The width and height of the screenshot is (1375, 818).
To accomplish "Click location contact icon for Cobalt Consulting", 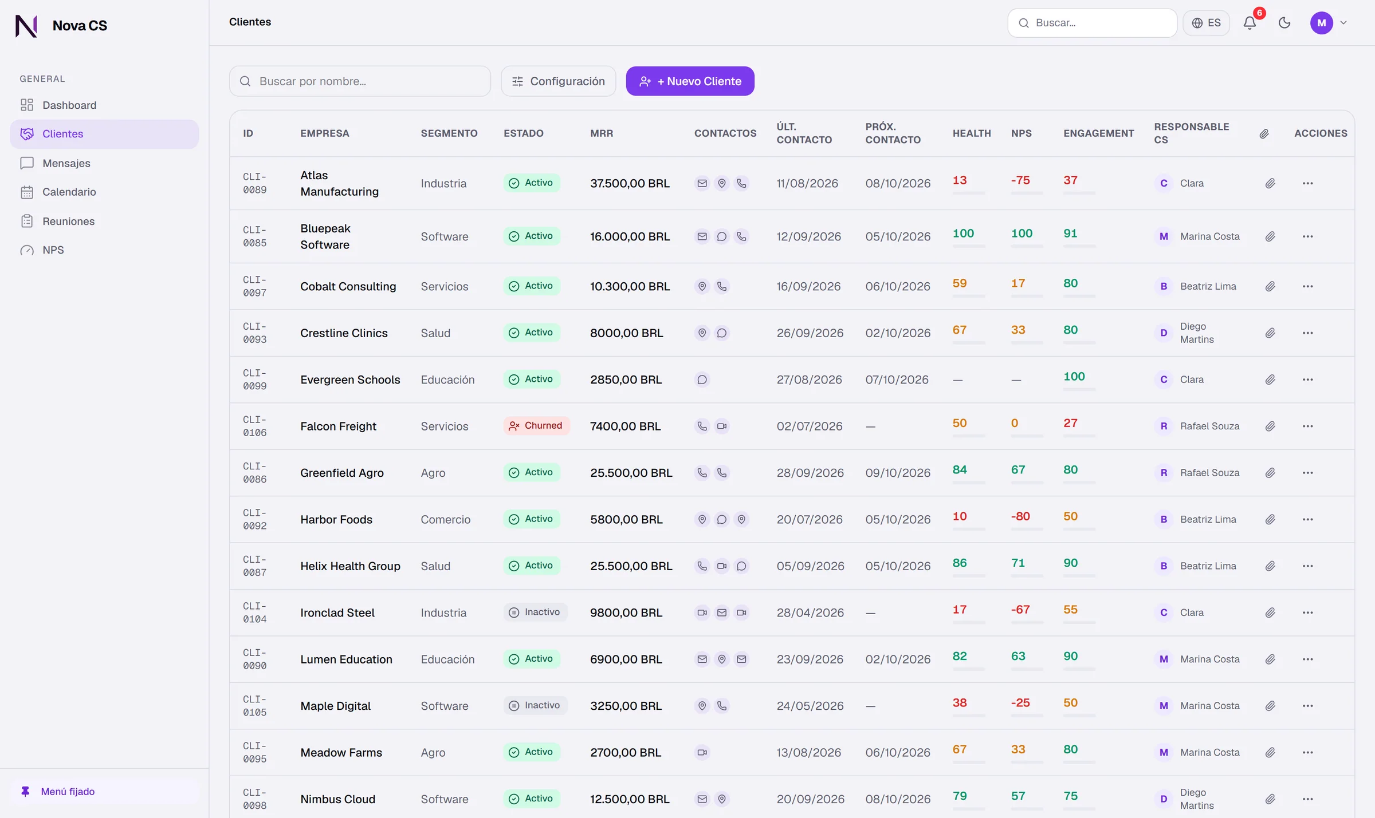I will click(x=702, y=286).
